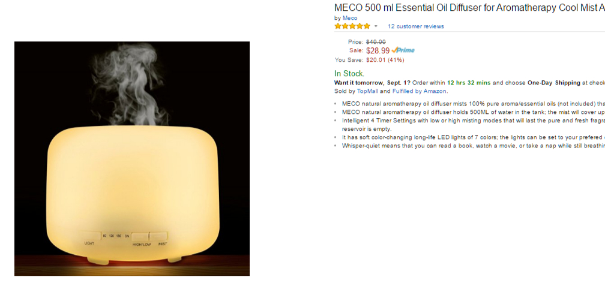Viewport: 605px width, 295px height.
Task: Click the Prime logo beside sale price
Action: tap(403, 50)
